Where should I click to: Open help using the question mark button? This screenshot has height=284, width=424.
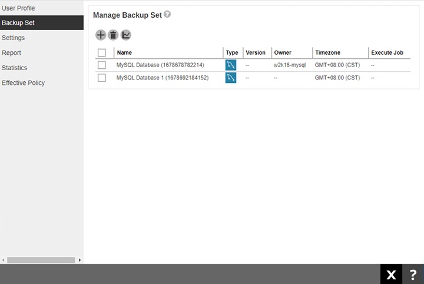pos(413,274)
